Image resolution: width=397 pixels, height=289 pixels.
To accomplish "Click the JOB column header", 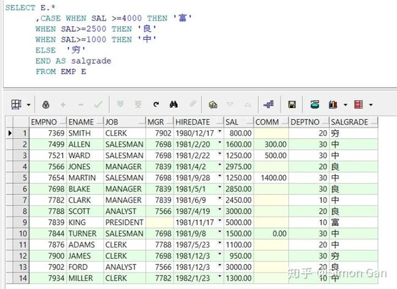I will pyautogui.click(x=125, y=122).
